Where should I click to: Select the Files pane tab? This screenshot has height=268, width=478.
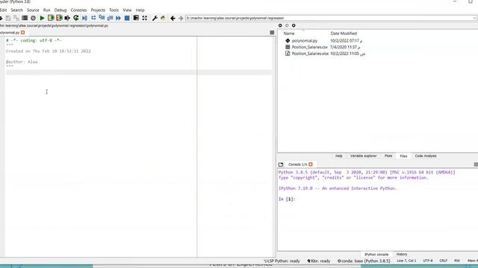[403, 156]
